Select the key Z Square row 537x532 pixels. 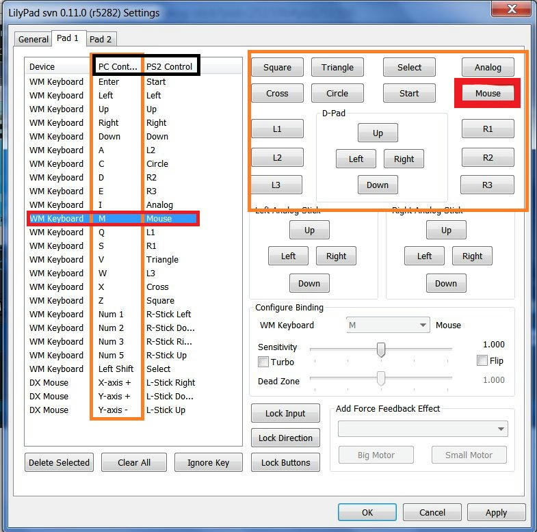pos(113,301)
